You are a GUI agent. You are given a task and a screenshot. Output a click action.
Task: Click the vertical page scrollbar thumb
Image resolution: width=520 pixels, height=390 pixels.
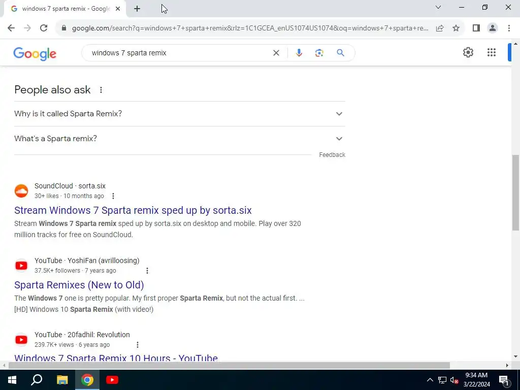[516, 192]
